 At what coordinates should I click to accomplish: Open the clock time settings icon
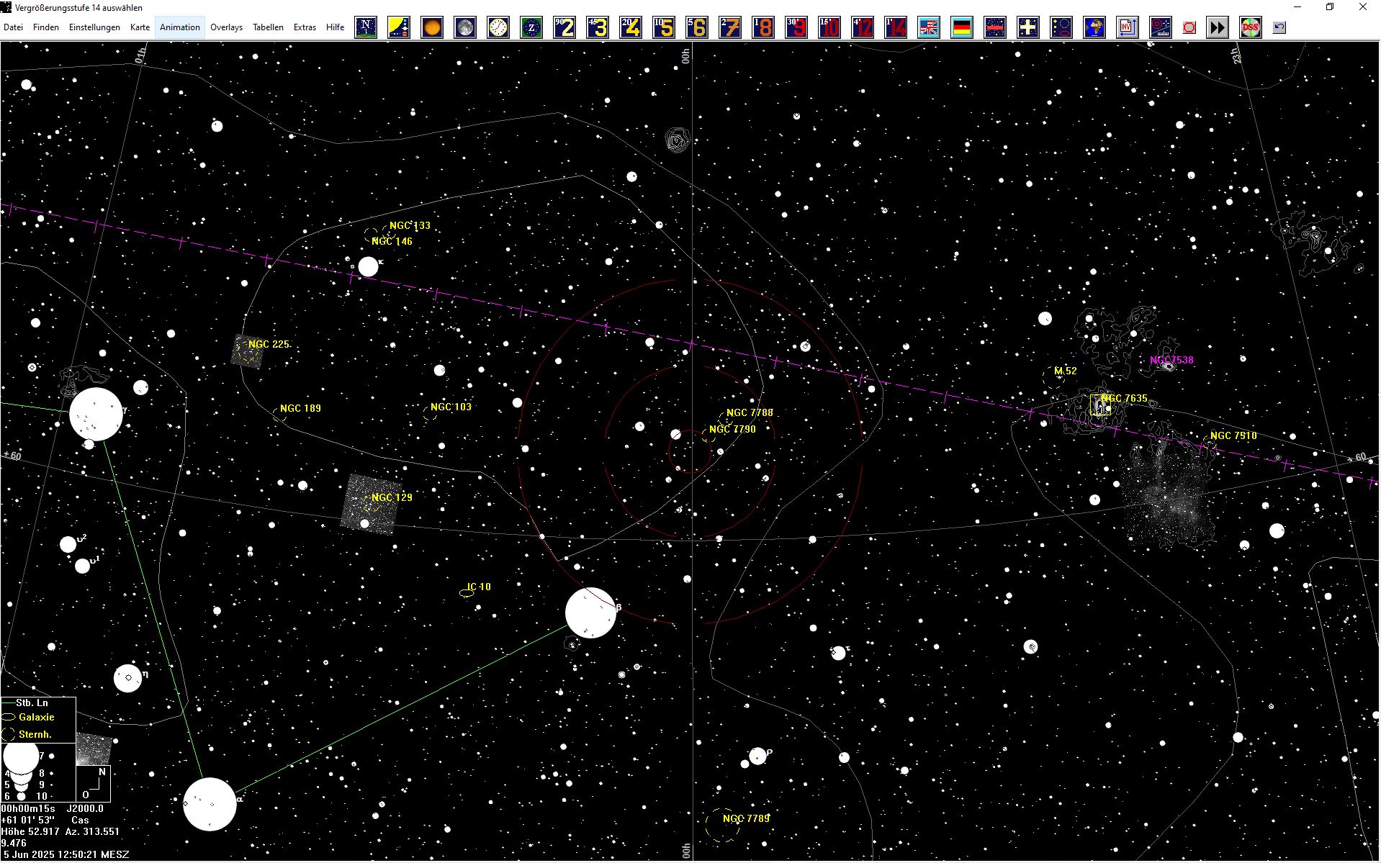pos(498,27)
